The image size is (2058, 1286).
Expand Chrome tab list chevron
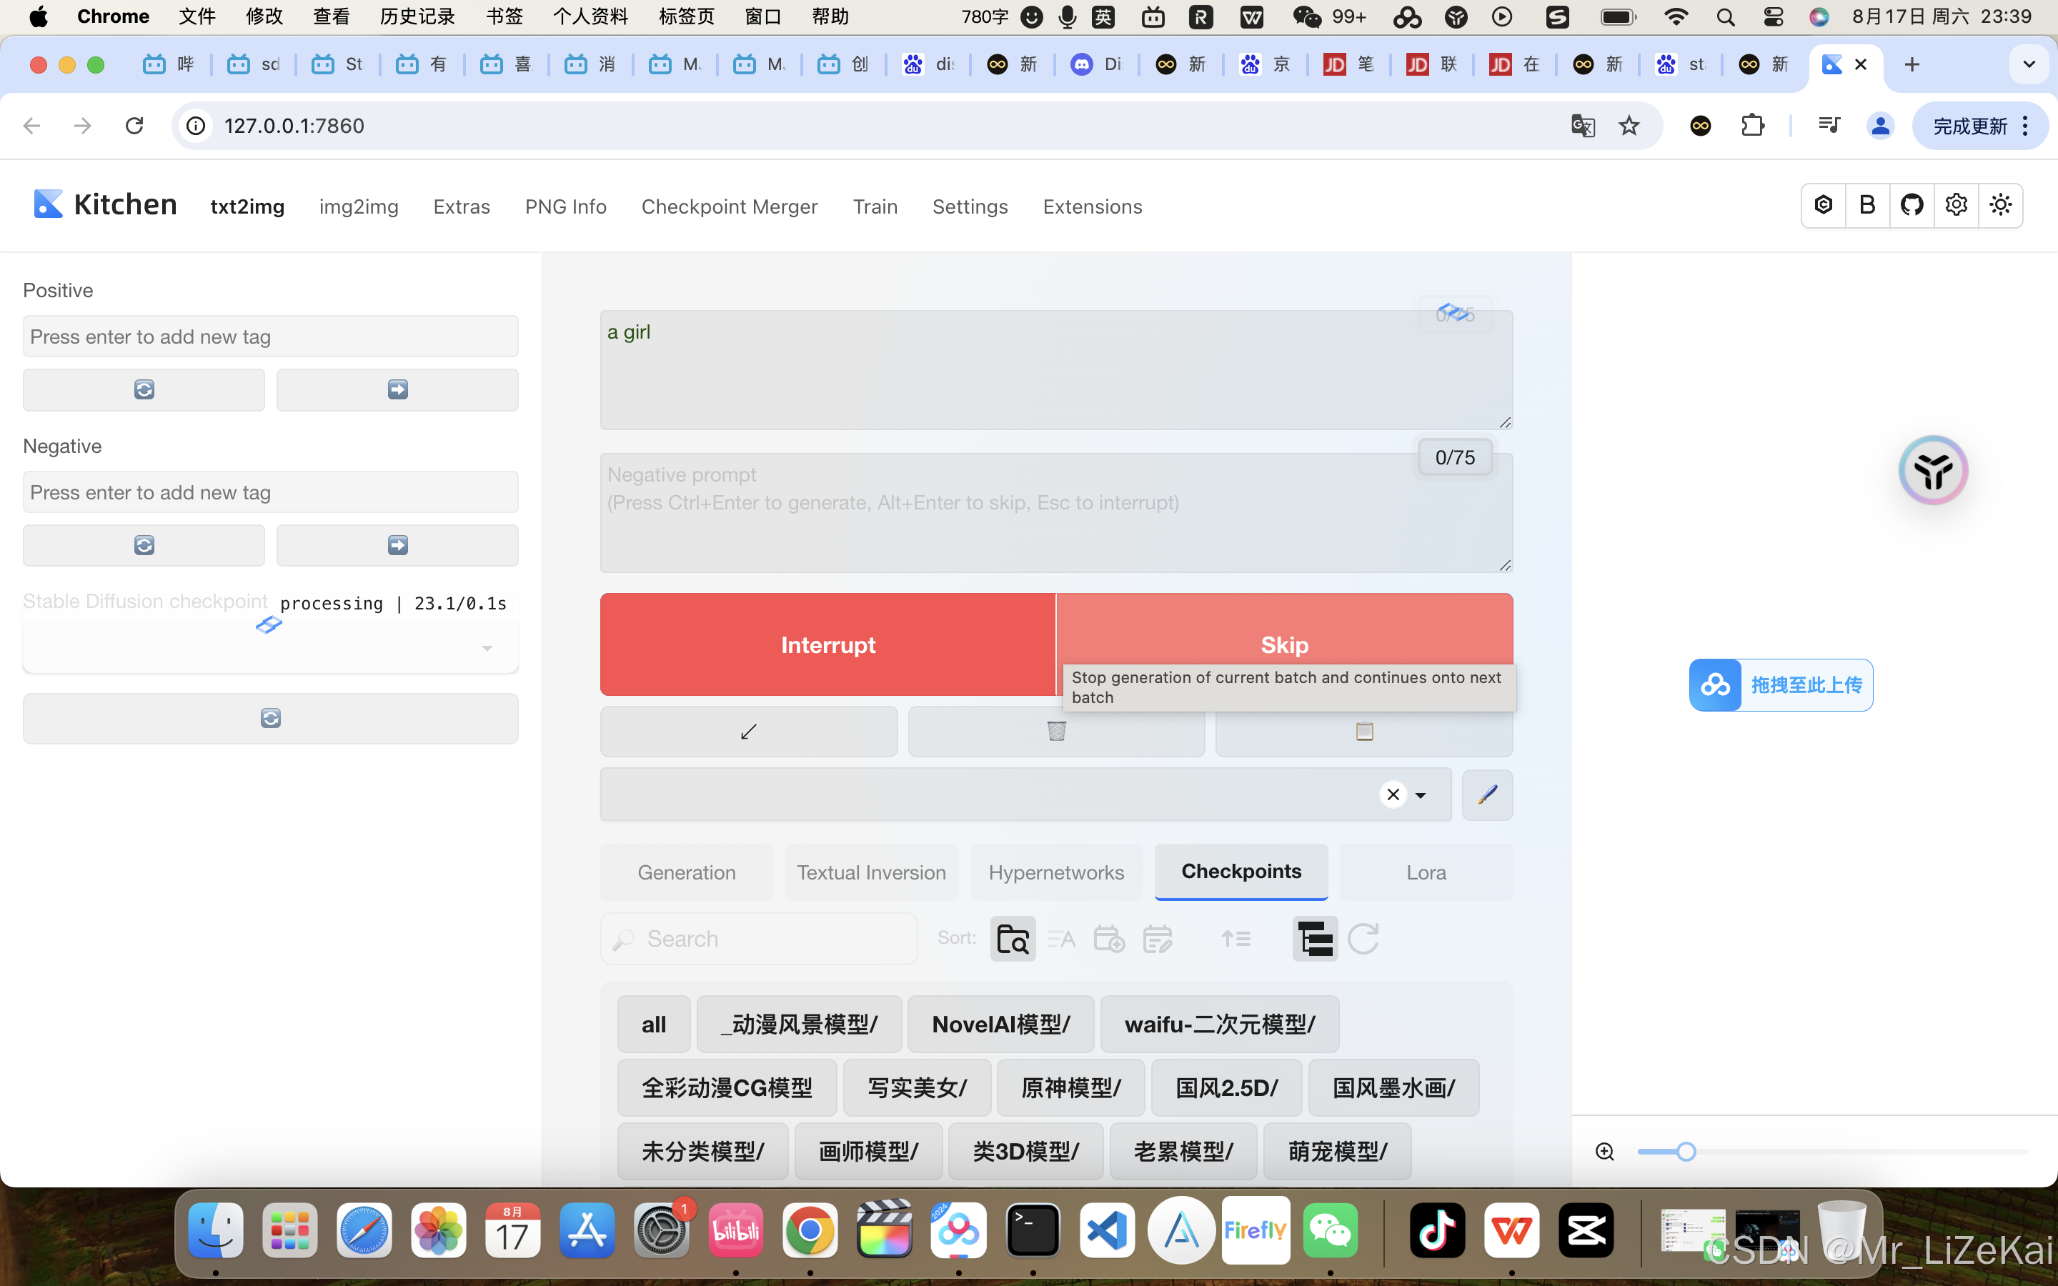pos(2028,64)
